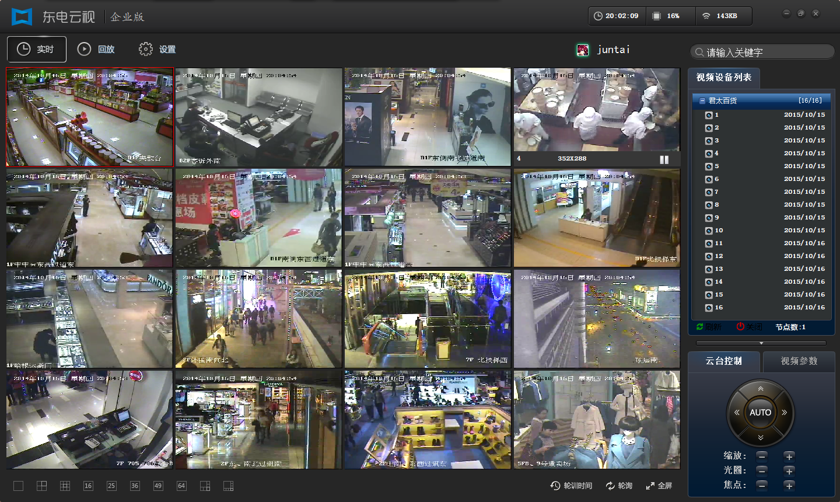Pause the camera 4 video feed
This screenshot has width=840, height=502.
[x=664, y=159]
